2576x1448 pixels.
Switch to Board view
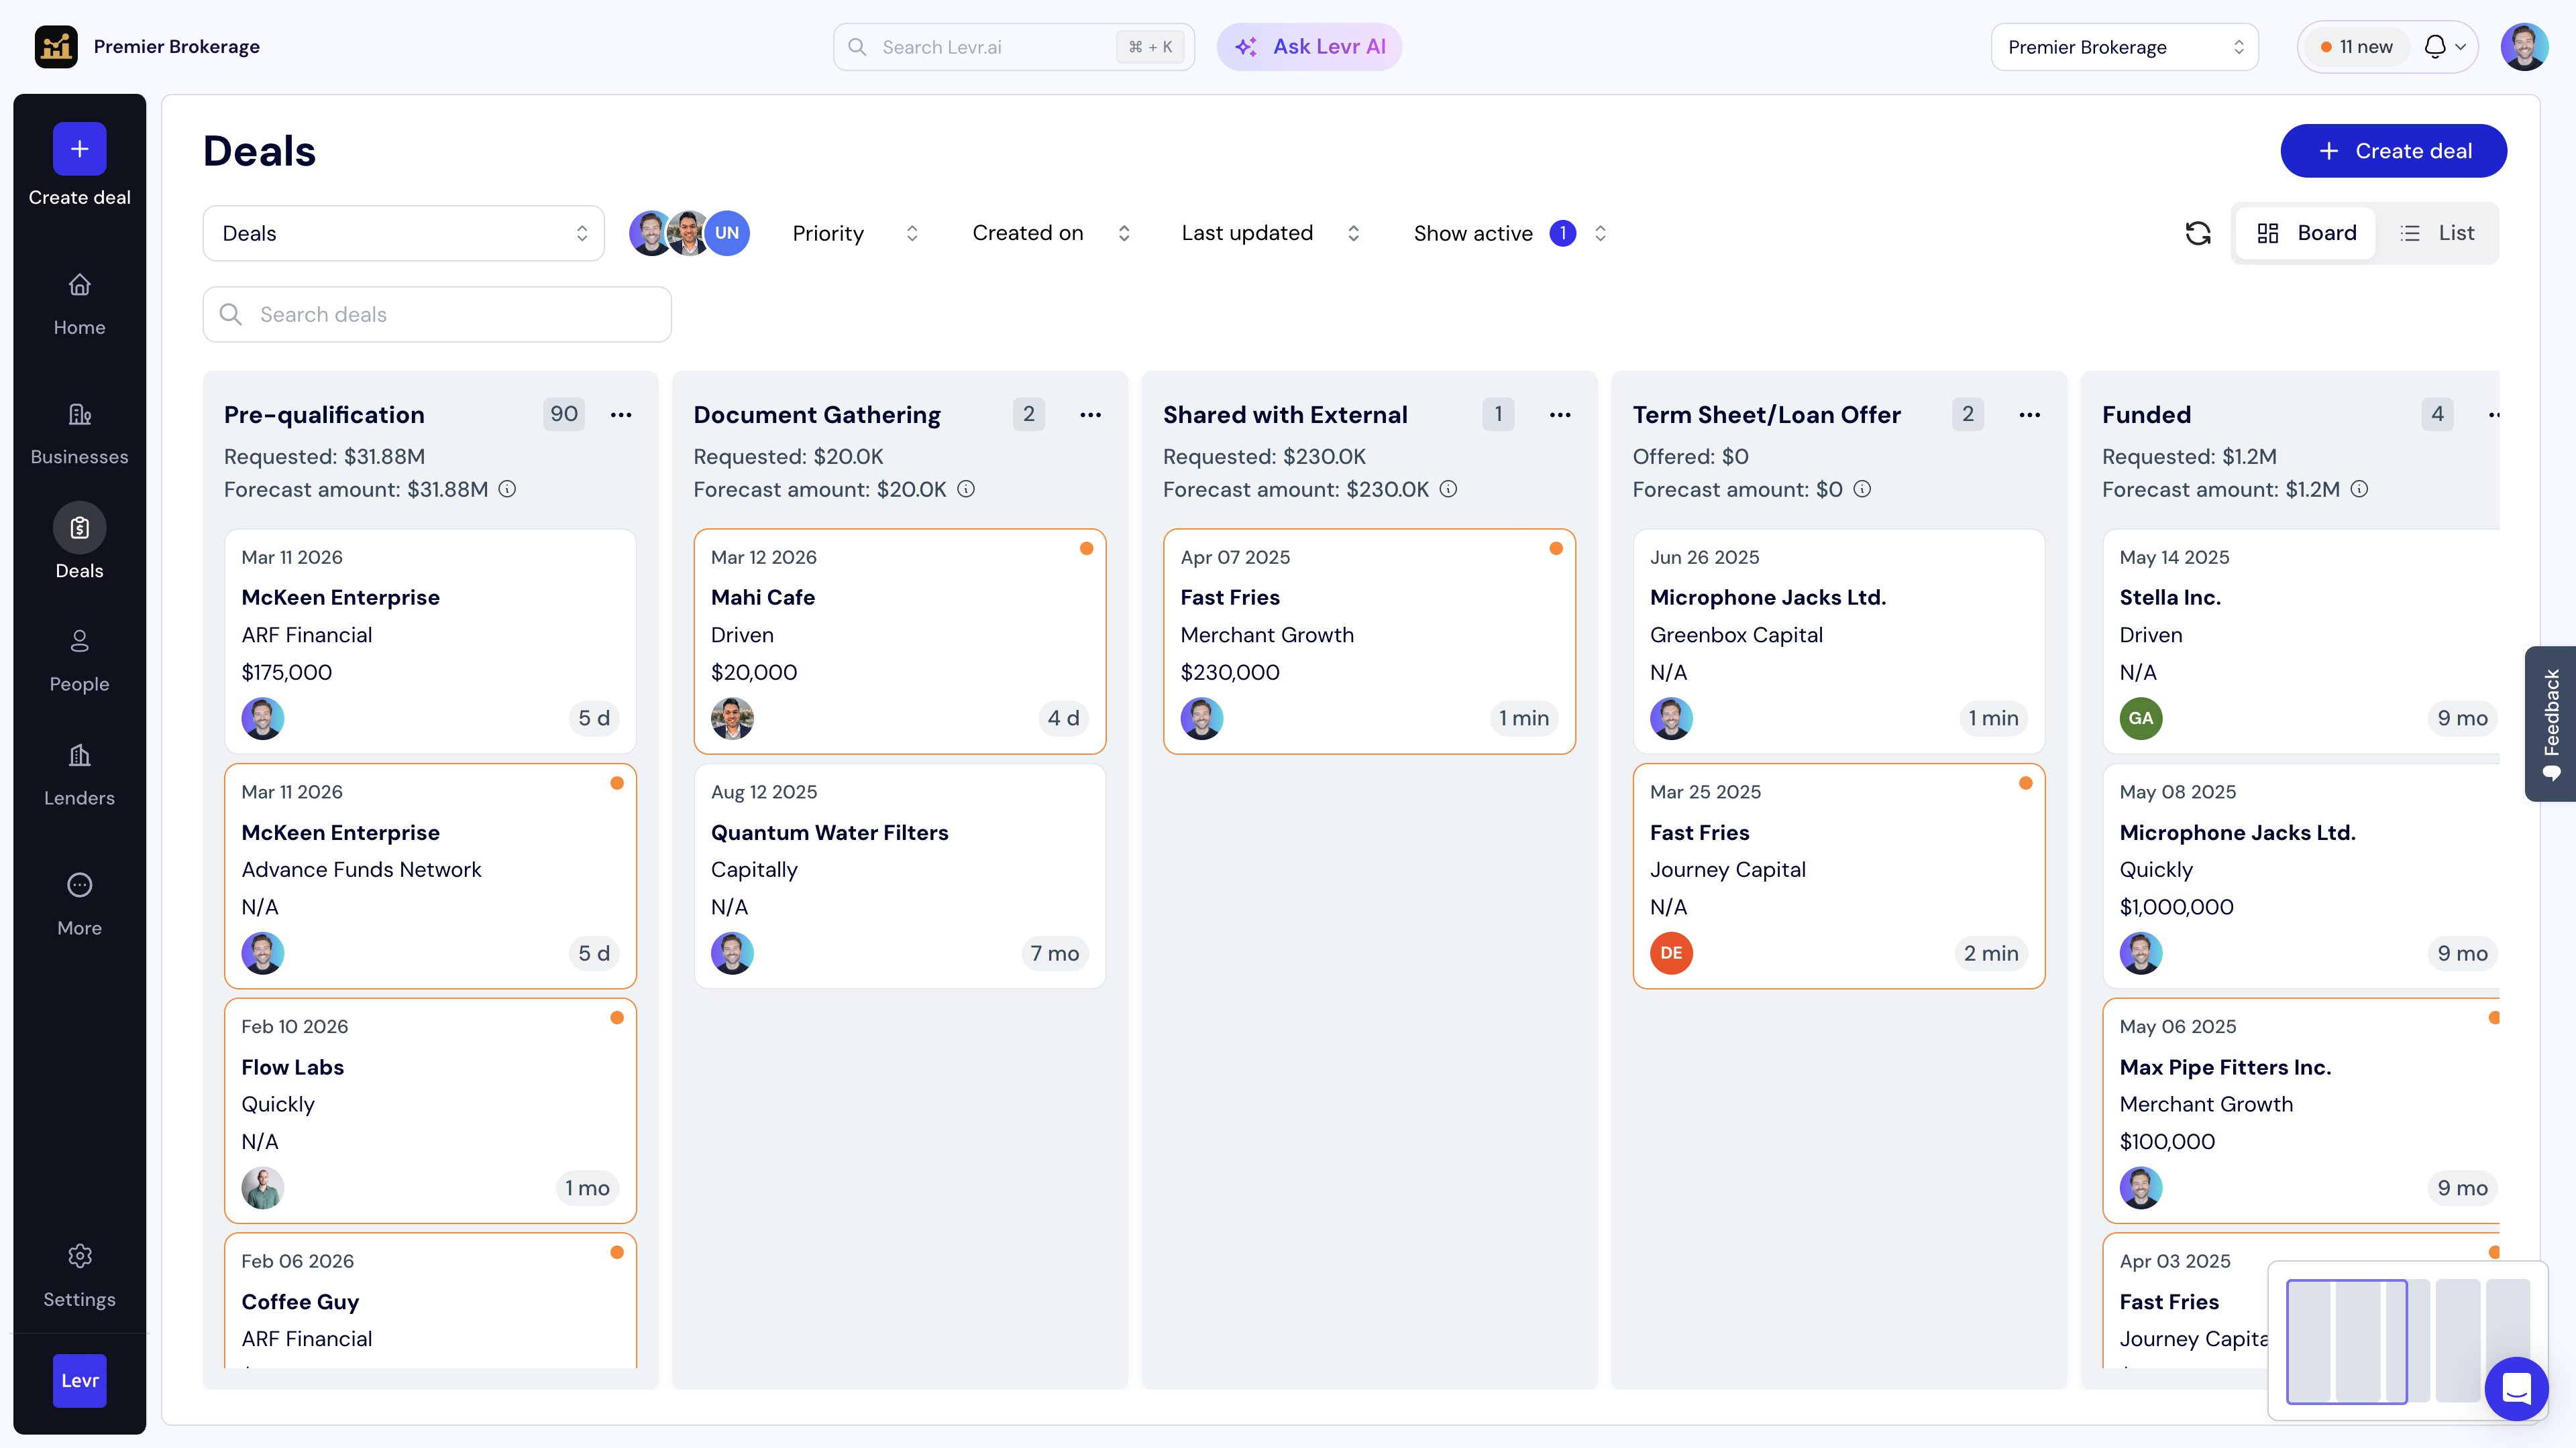click(x=2306, y=233)
